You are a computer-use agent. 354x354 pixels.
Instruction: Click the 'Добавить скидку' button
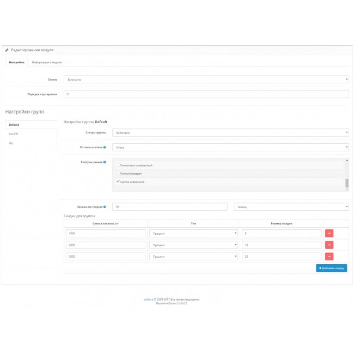(331, 268)
